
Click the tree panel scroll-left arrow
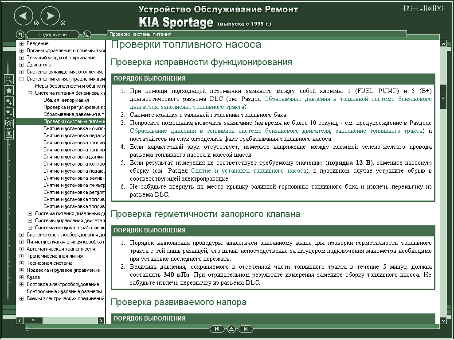coord(20,321)
